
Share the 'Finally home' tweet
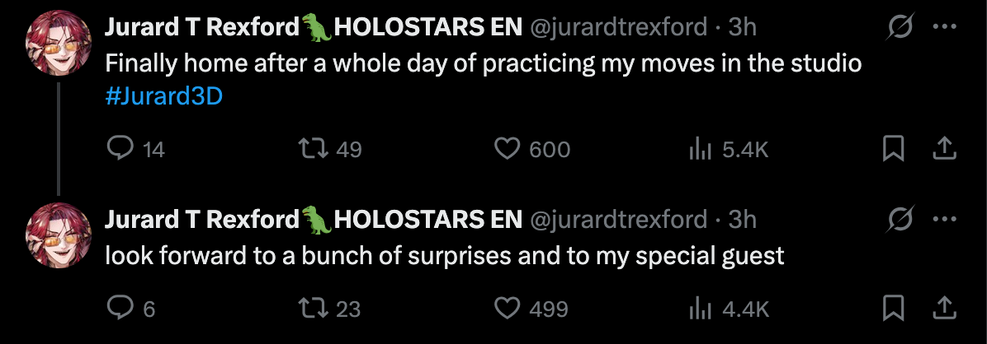tap(944, 149)
